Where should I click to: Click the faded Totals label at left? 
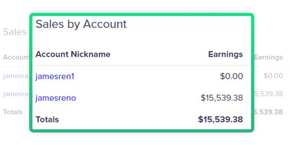tap(13, 112)
